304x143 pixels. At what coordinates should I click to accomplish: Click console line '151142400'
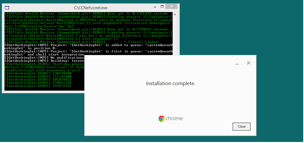(38, 76)
